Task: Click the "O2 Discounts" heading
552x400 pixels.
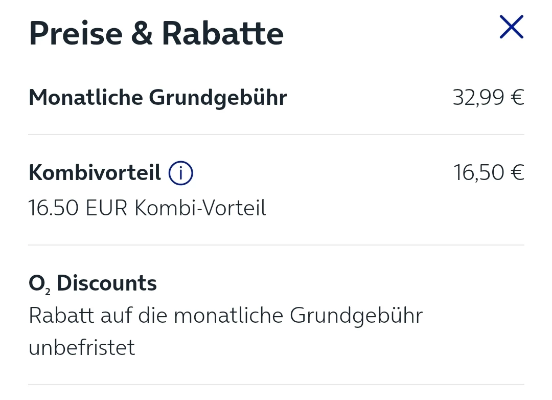Action: [93, 283]
